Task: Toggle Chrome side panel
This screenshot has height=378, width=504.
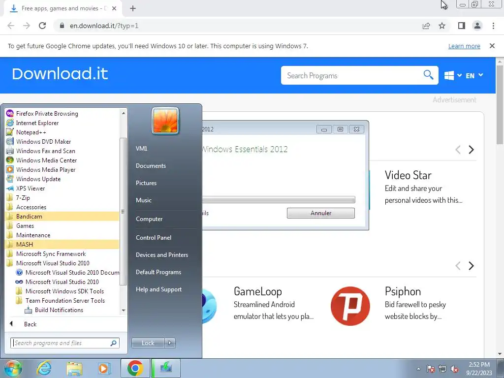Action: 462,26
